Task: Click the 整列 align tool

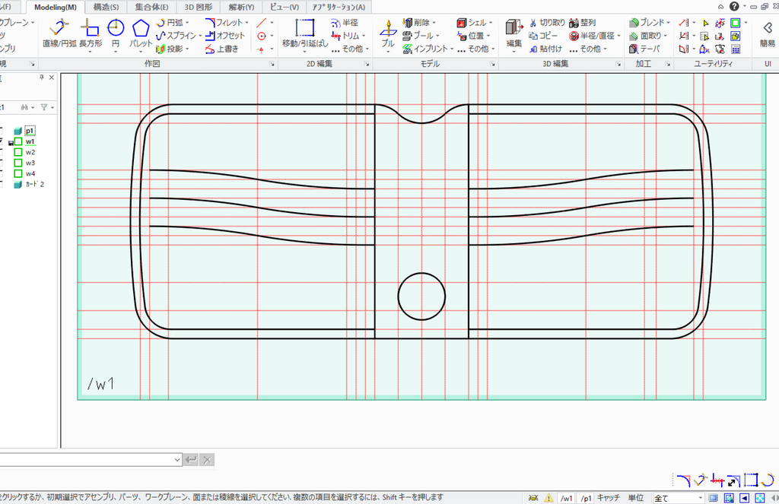Action: click(582, 22)
